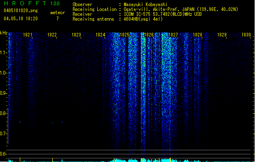255x162 pixels.
Task: Click the 1822 time marker
Action: (52, 35)
